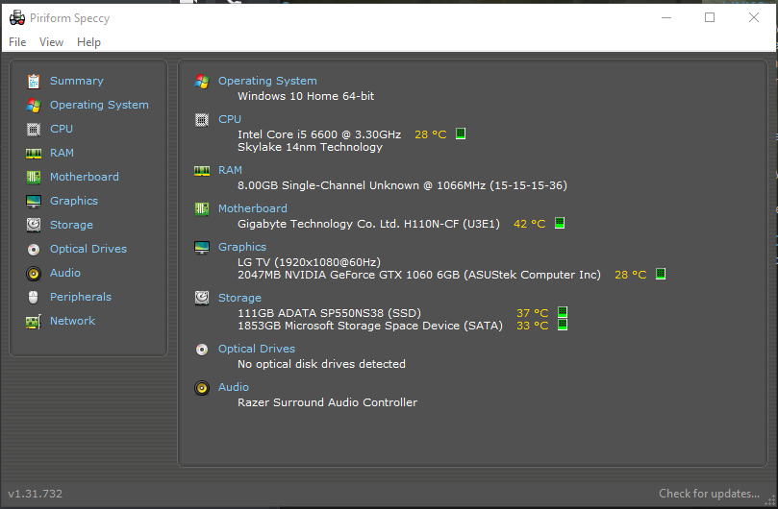Viewport: 778px width, 509px height.
Task: Click the 8.00GB Single-Channel RAM line
Action: pos(402,186)
